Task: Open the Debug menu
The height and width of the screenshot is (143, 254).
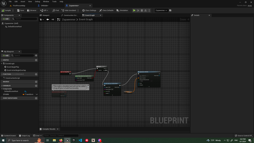Action: pos(37,2)
